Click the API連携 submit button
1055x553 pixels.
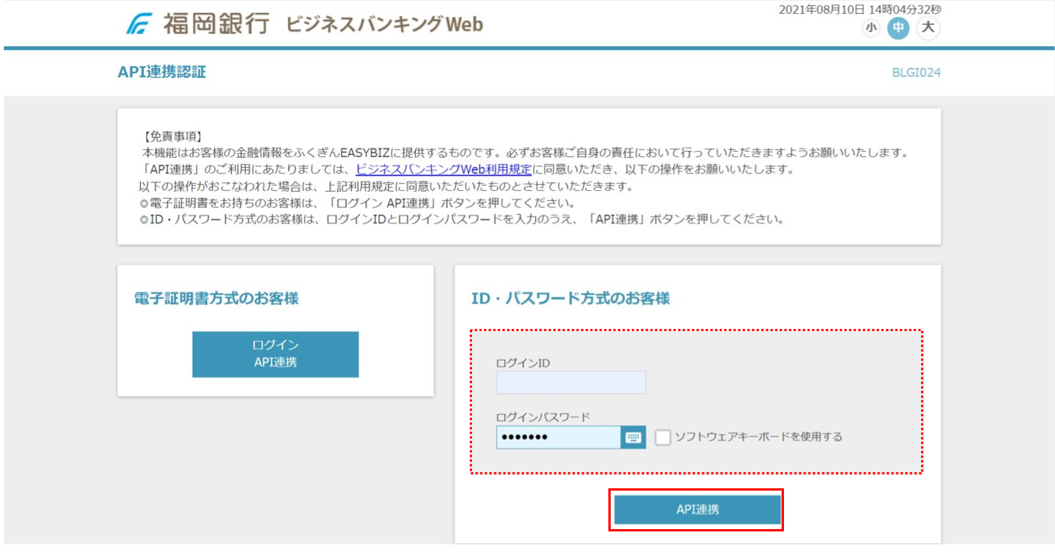697,510
